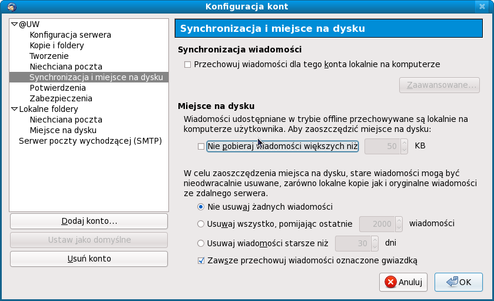Image resolution: width=494 pixels, height=301 pixels.
Task: Collapse the @UW account tree
Action: tap(15, 24)
